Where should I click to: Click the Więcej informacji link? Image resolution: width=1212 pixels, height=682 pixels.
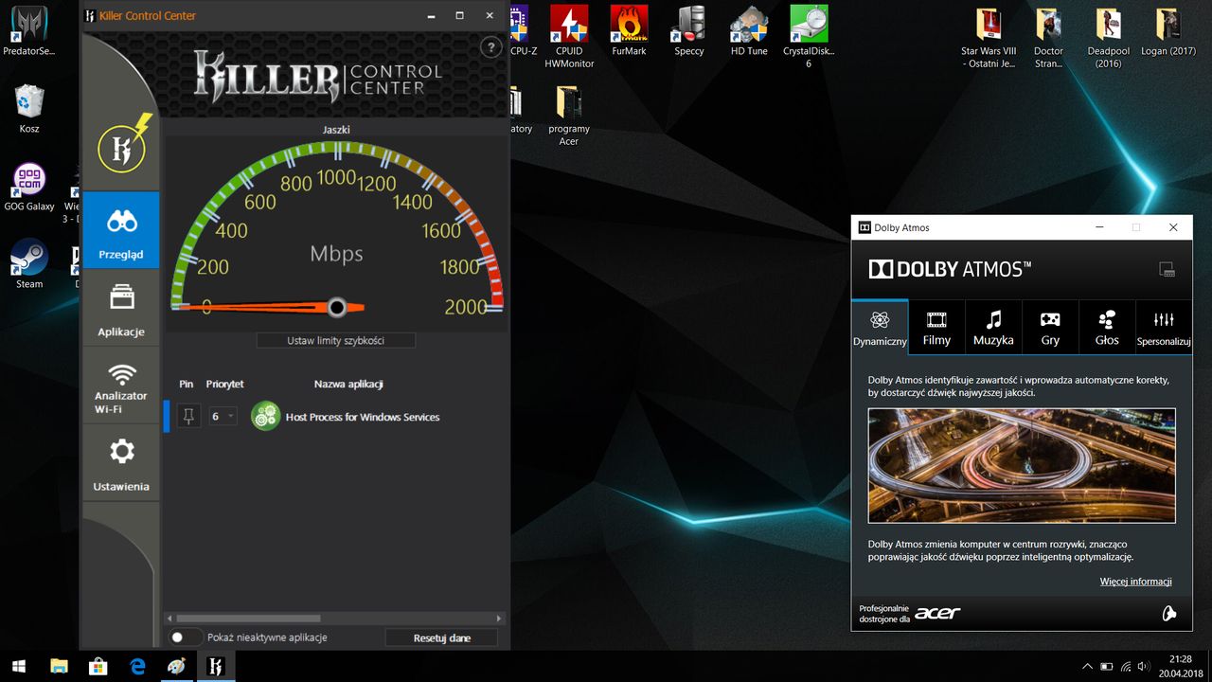1136,582
